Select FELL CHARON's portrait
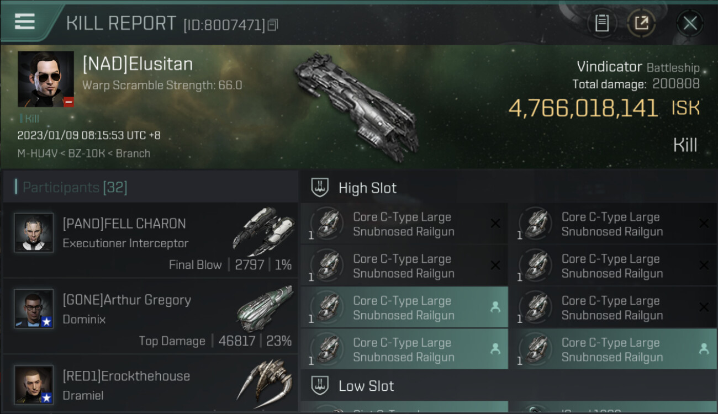This screenshot has height=414, width=718. click(34, 233)
